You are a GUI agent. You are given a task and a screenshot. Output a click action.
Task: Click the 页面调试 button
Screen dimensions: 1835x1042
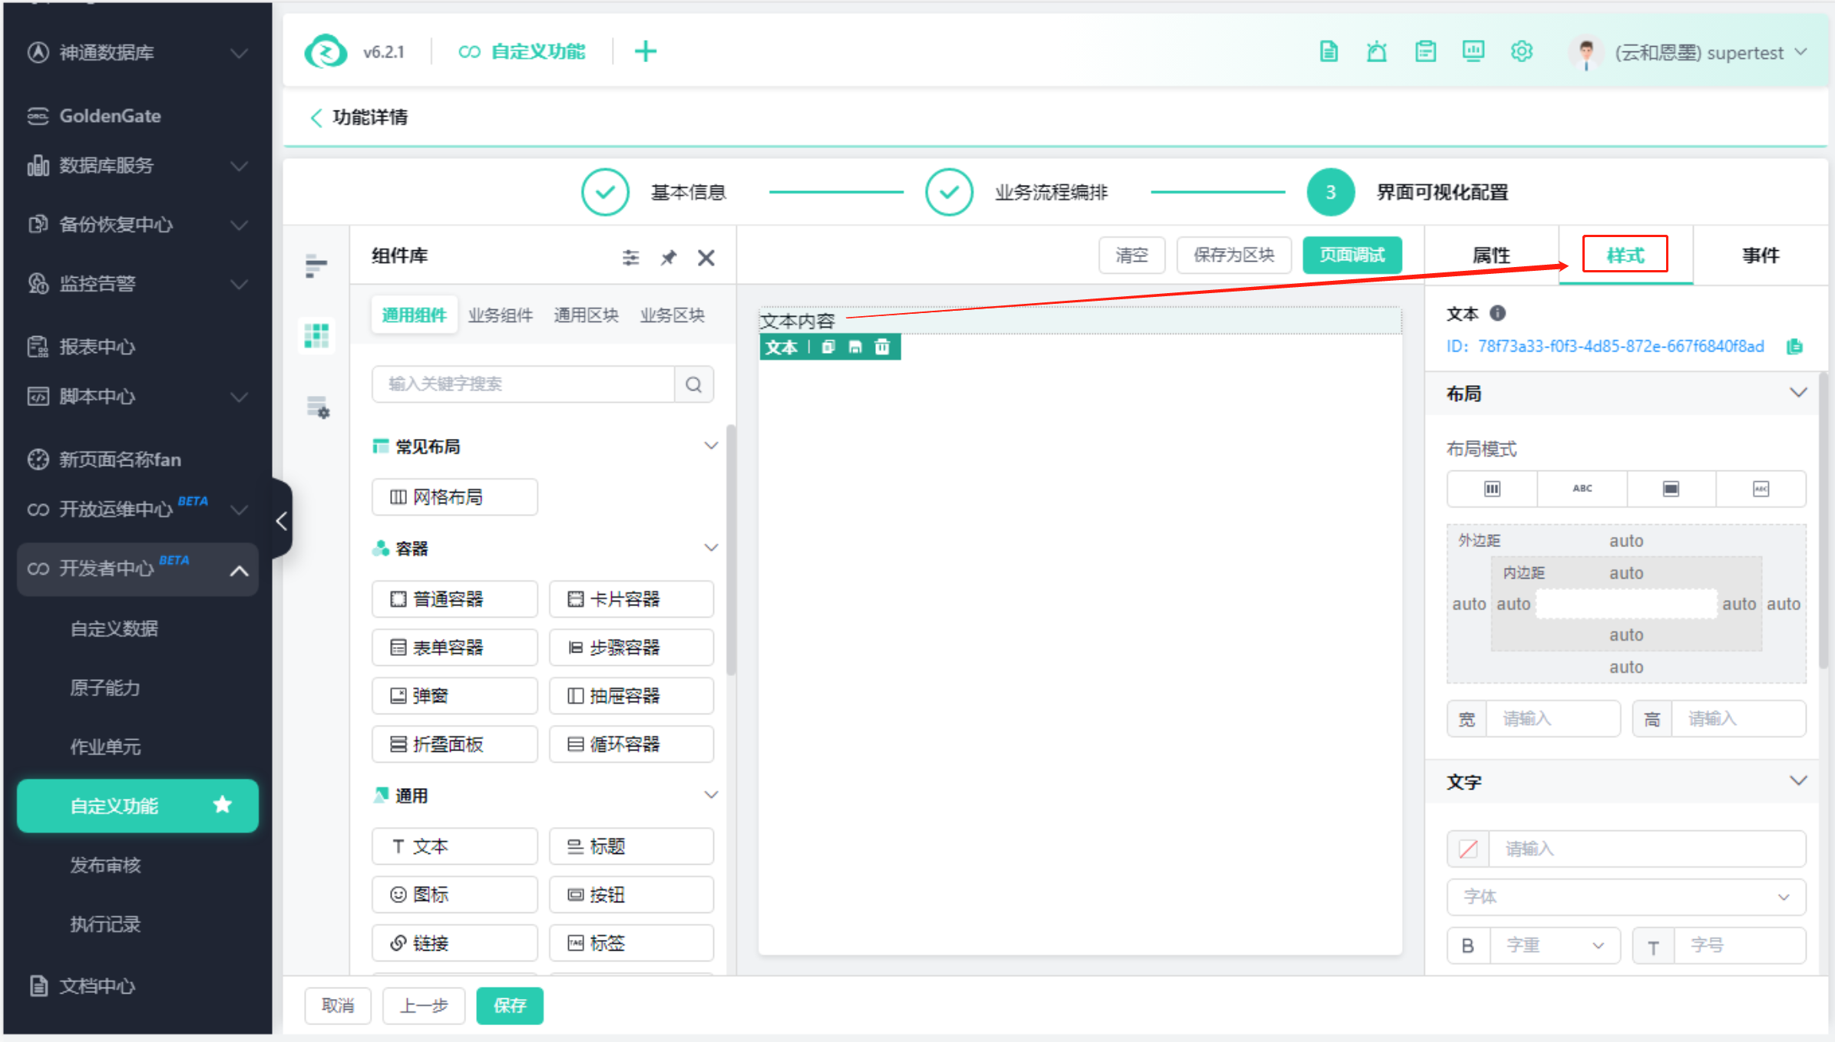click(x=1351, y=256)
